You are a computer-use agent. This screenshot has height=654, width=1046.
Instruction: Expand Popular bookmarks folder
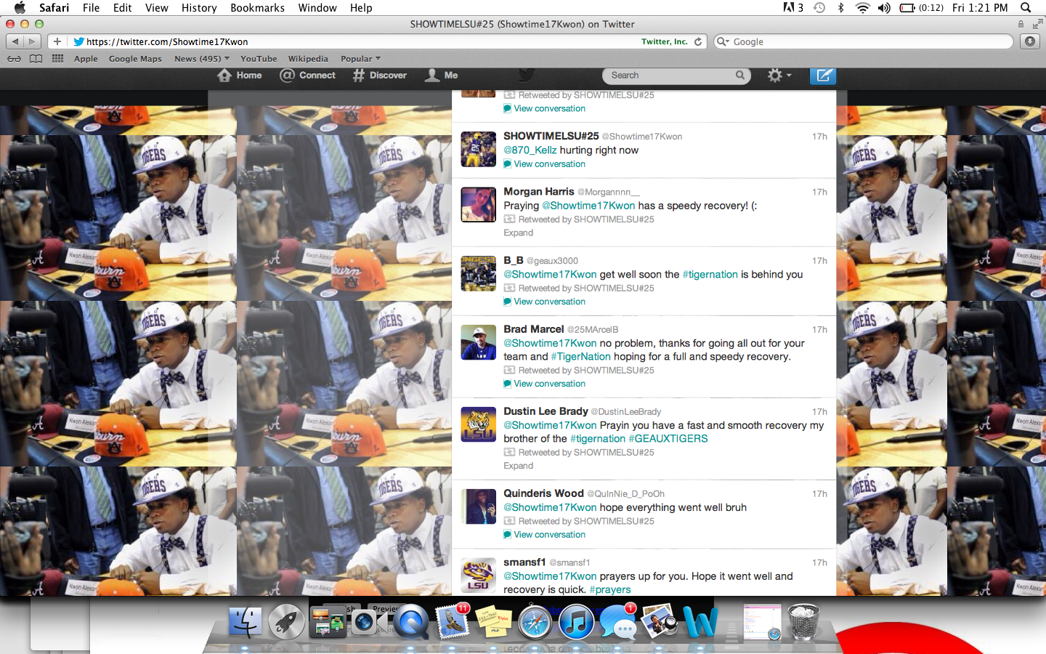coord(360,59)
